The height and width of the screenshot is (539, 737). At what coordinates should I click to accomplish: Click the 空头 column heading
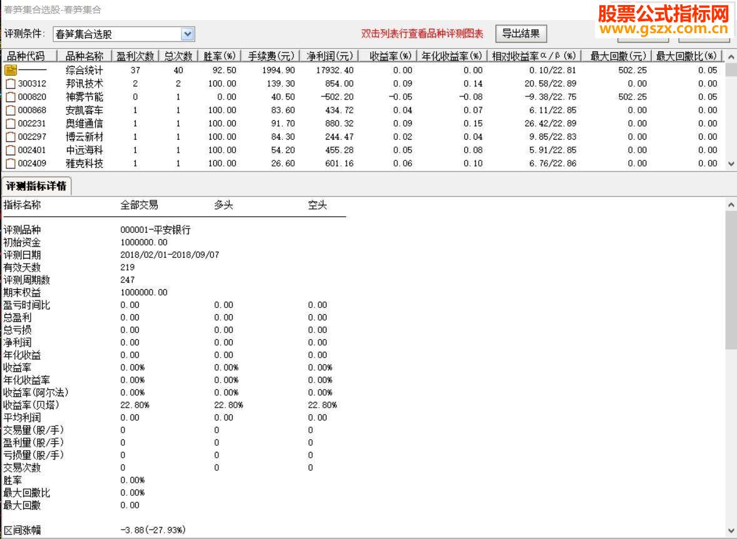click(318, 205)
